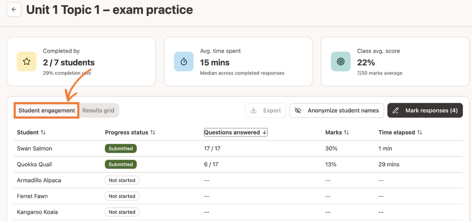This screenshot has height=223, width=472.
Task: Click Quokka Quail's Submitted badge
Action: coord(121,164)
